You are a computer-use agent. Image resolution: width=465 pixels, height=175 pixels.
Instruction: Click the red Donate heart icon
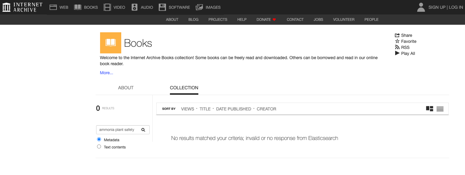274,20
